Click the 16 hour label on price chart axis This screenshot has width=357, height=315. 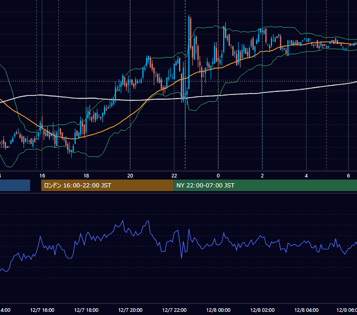point(42,176)
